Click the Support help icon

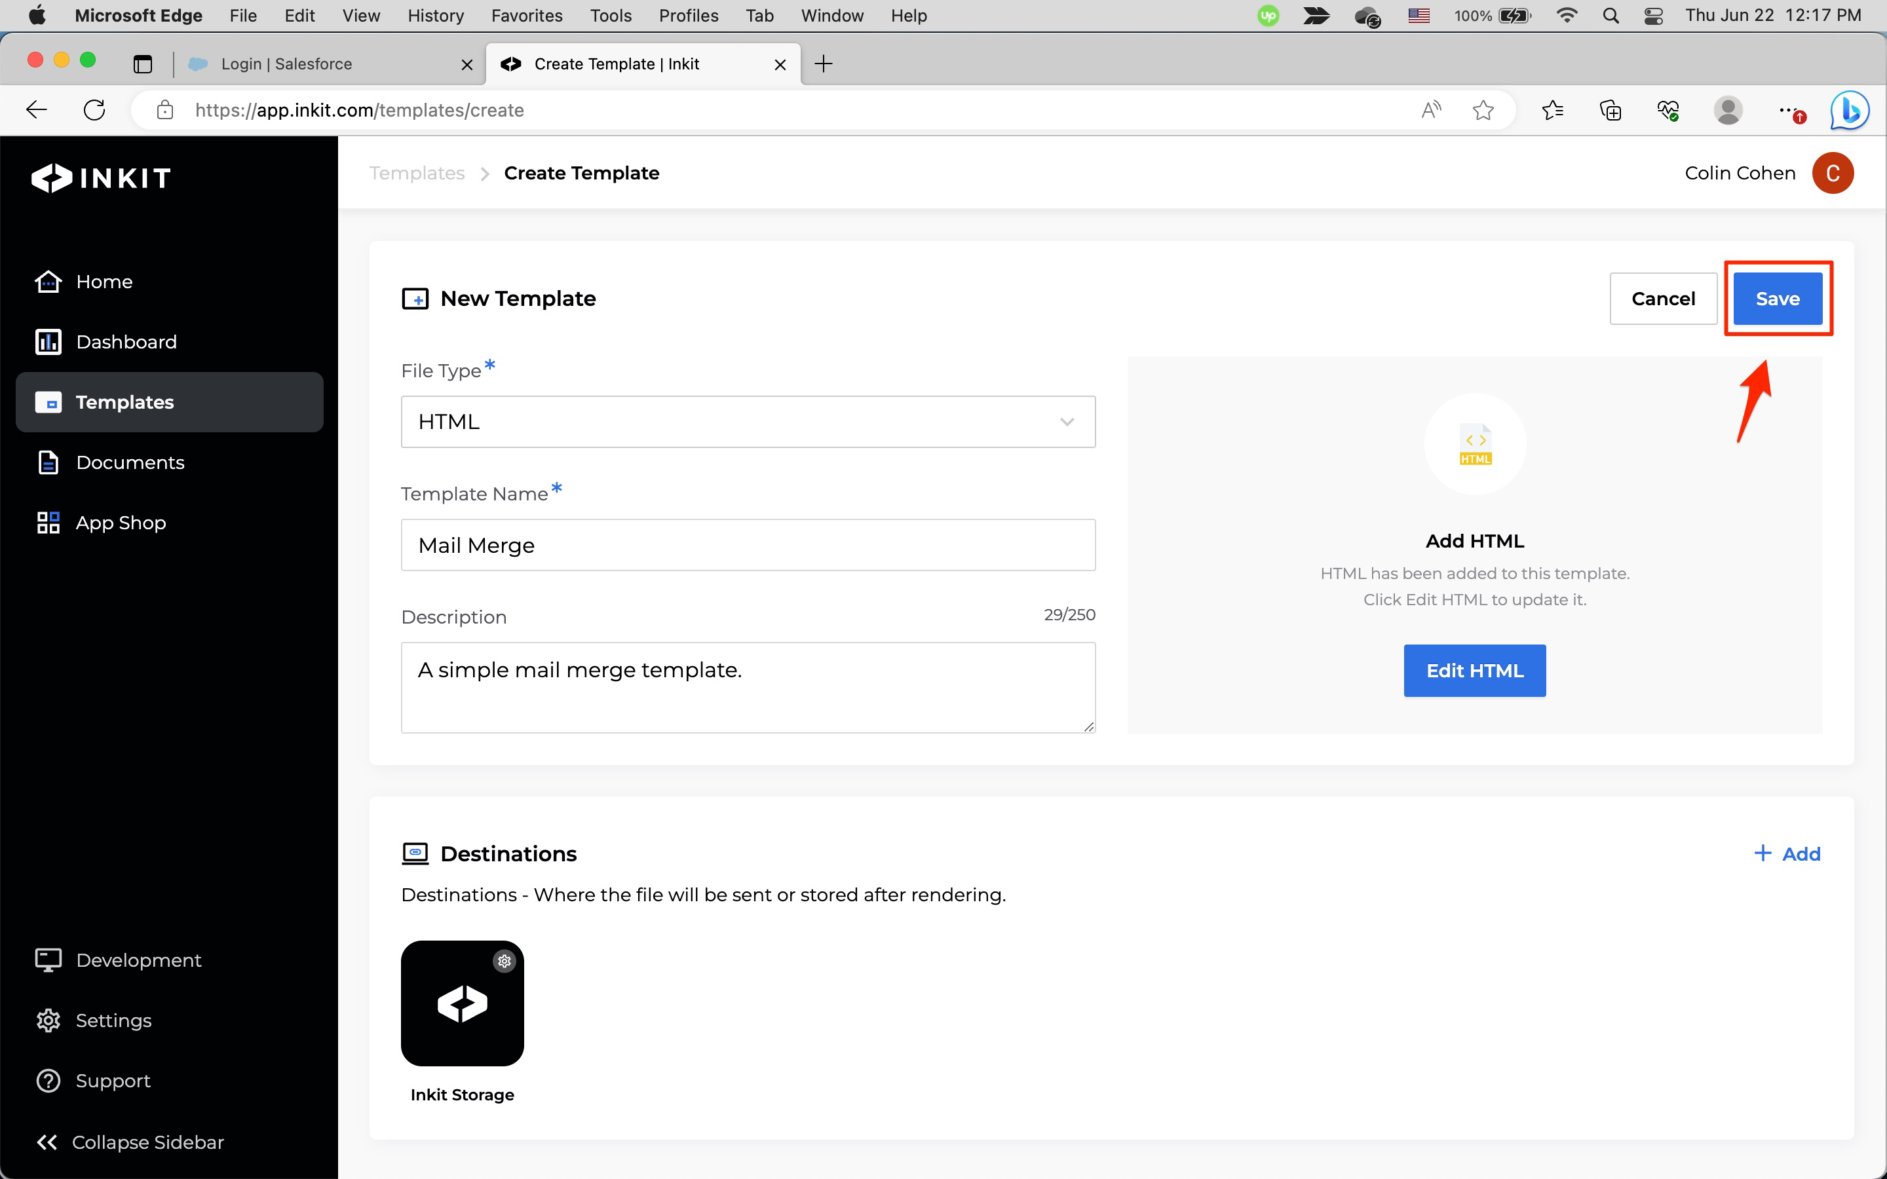(x=48, y=1081)
